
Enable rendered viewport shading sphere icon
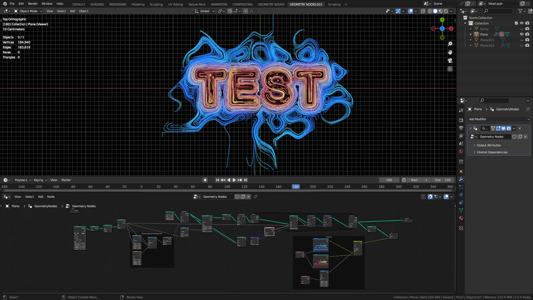446,11
